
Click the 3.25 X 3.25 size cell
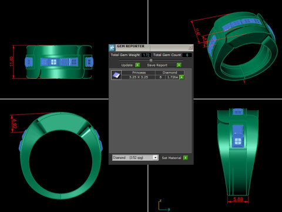(x=139, y=77)
